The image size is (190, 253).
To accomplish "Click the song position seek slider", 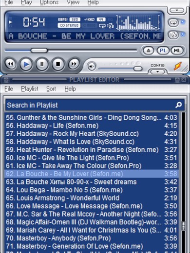I will pyautogui.click(x=71, y=51).
